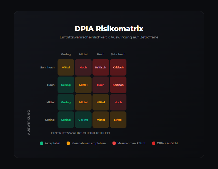The height and width of the screenshot is (169, 218).
Task: Click the vertical 'Auswirkung' axis label
Action: [x=29, y=122]
